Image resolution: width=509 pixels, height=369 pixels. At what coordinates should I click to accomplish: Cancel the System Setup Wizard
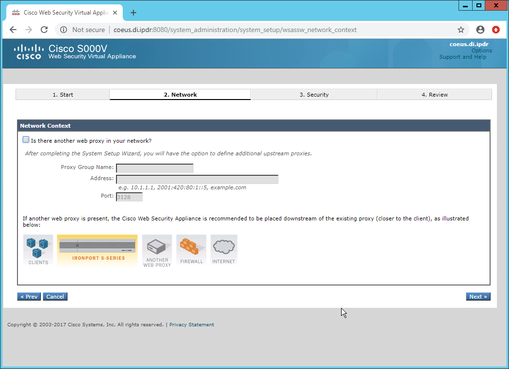[55, 297]
